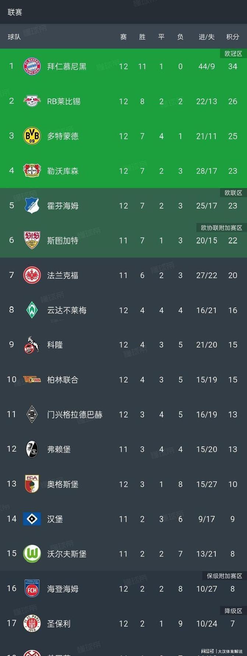Select the 圣保利 team row name
Screen dimensions: 247x656
59,624
